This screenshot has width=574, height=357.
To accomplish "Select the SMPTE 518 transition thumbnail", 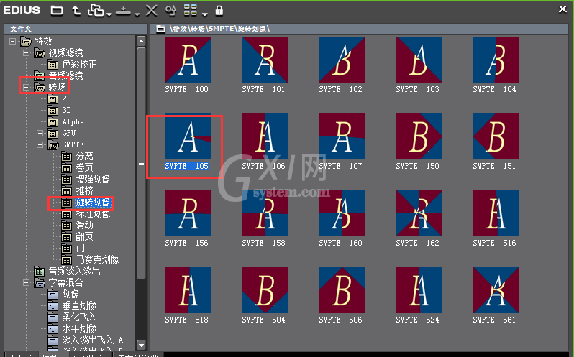I will [x=188, y=290].
